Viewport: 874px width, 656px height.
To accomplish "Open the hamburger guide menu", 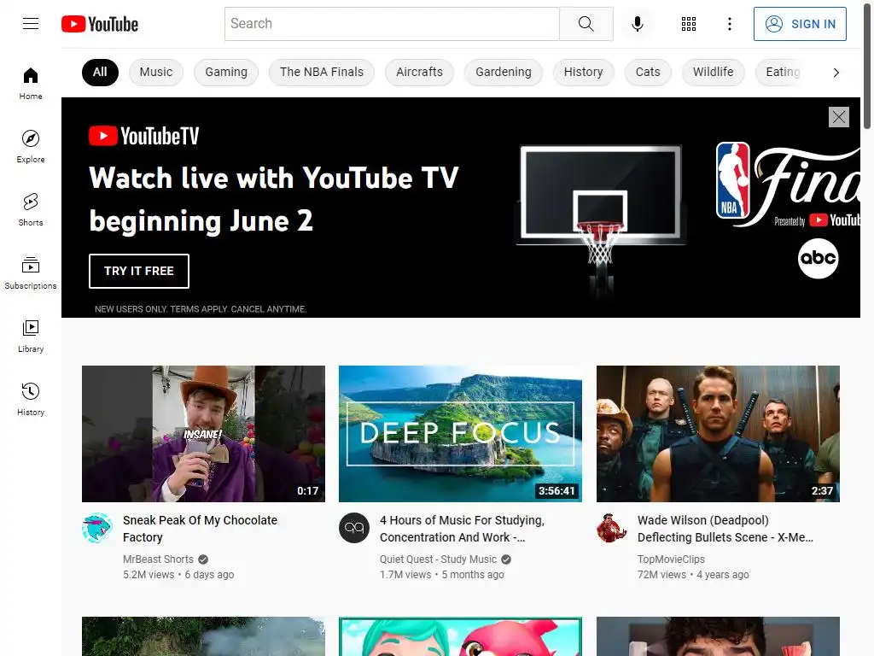I will click(x=31, y=23).
